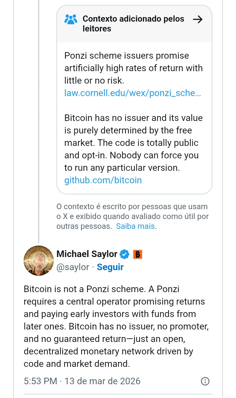Viewport: 236px width, 398px height.
Task: Click Michael Saylor's blue verified badge
Action: point(124,254)
